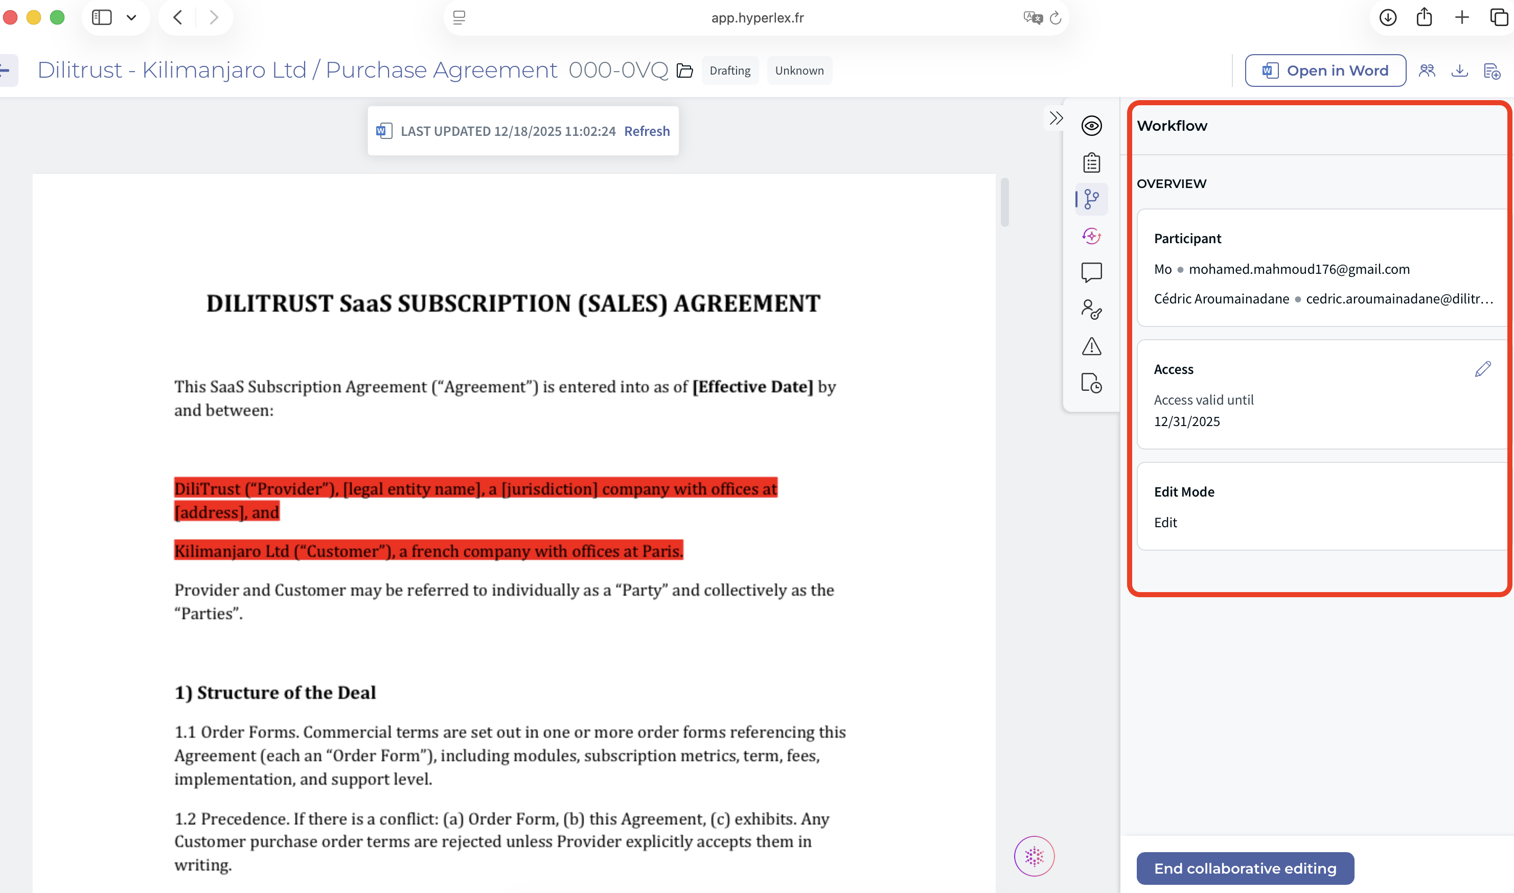Edit access validity with pencil icon
The height and width of the screenshot is (893, 1514).
coord(1483,369)
